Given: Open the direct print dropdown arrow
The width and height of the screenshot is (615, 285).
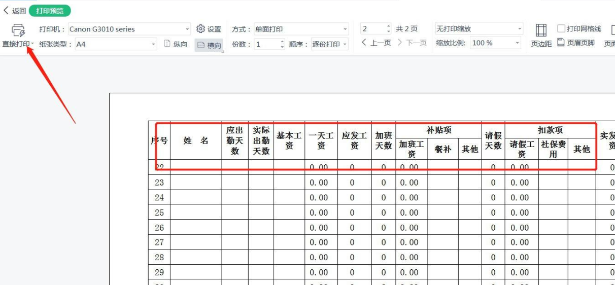Looking at the screenshot, I should [x=32, y=44].
